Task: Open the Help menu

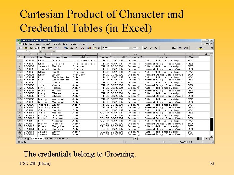Action: tap(92, 44)
